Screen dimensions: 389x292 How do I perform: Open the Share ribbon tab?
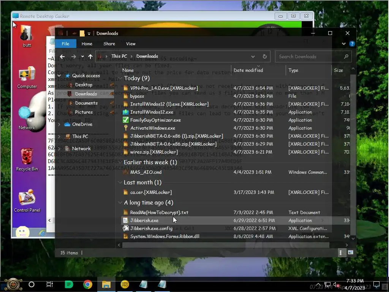tap(109, 44)
